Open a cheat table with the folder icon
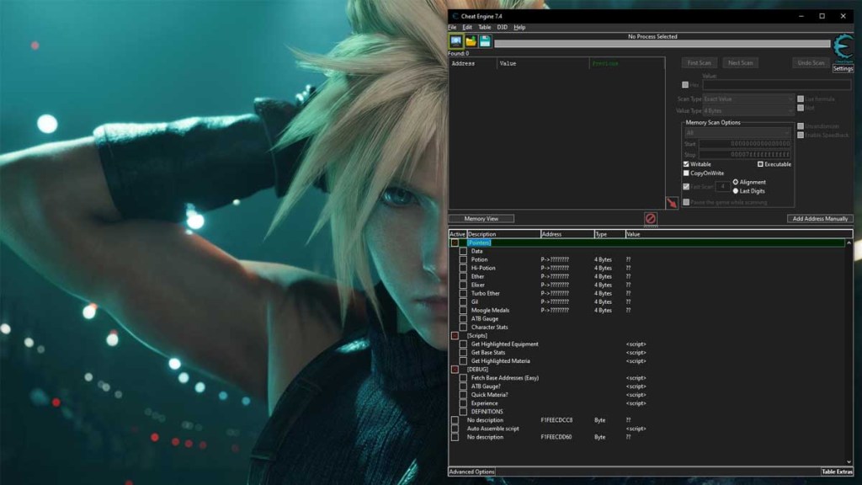The height and width of the screenshot is (485, 862). point(471,41)
